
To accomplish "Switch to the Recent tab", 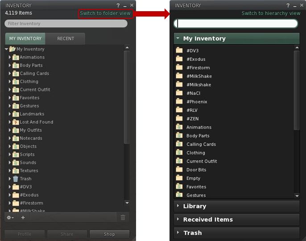I will coord(66,38).
